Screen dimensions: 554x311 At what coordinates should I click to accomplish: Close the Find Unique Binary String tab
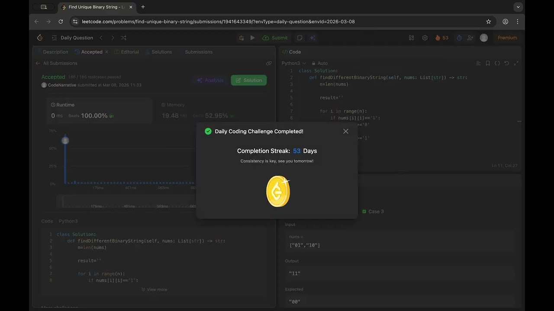coord(131,7)
